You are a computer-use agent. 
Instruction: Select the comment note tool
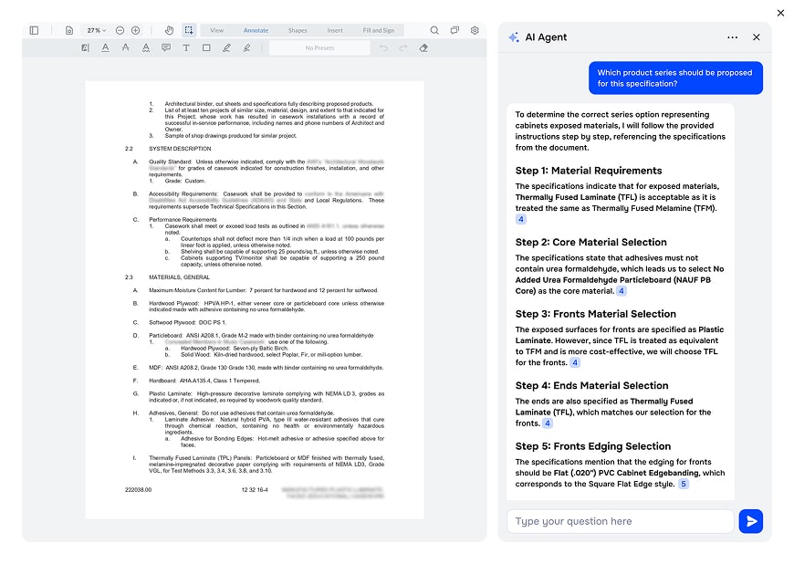point(166,48)
